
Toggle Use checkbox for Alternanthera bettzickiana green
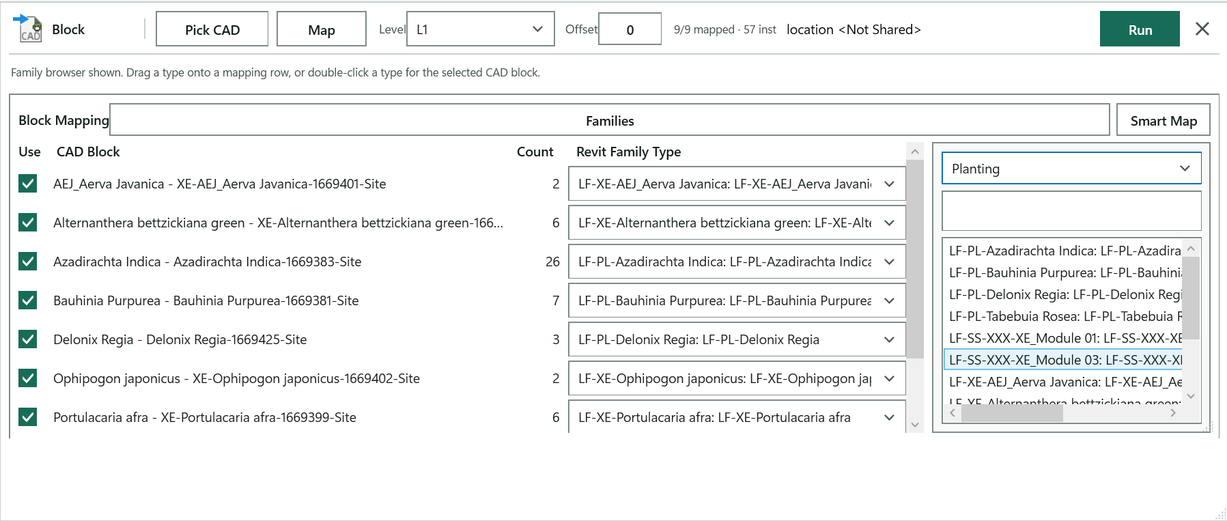point(28,223)
